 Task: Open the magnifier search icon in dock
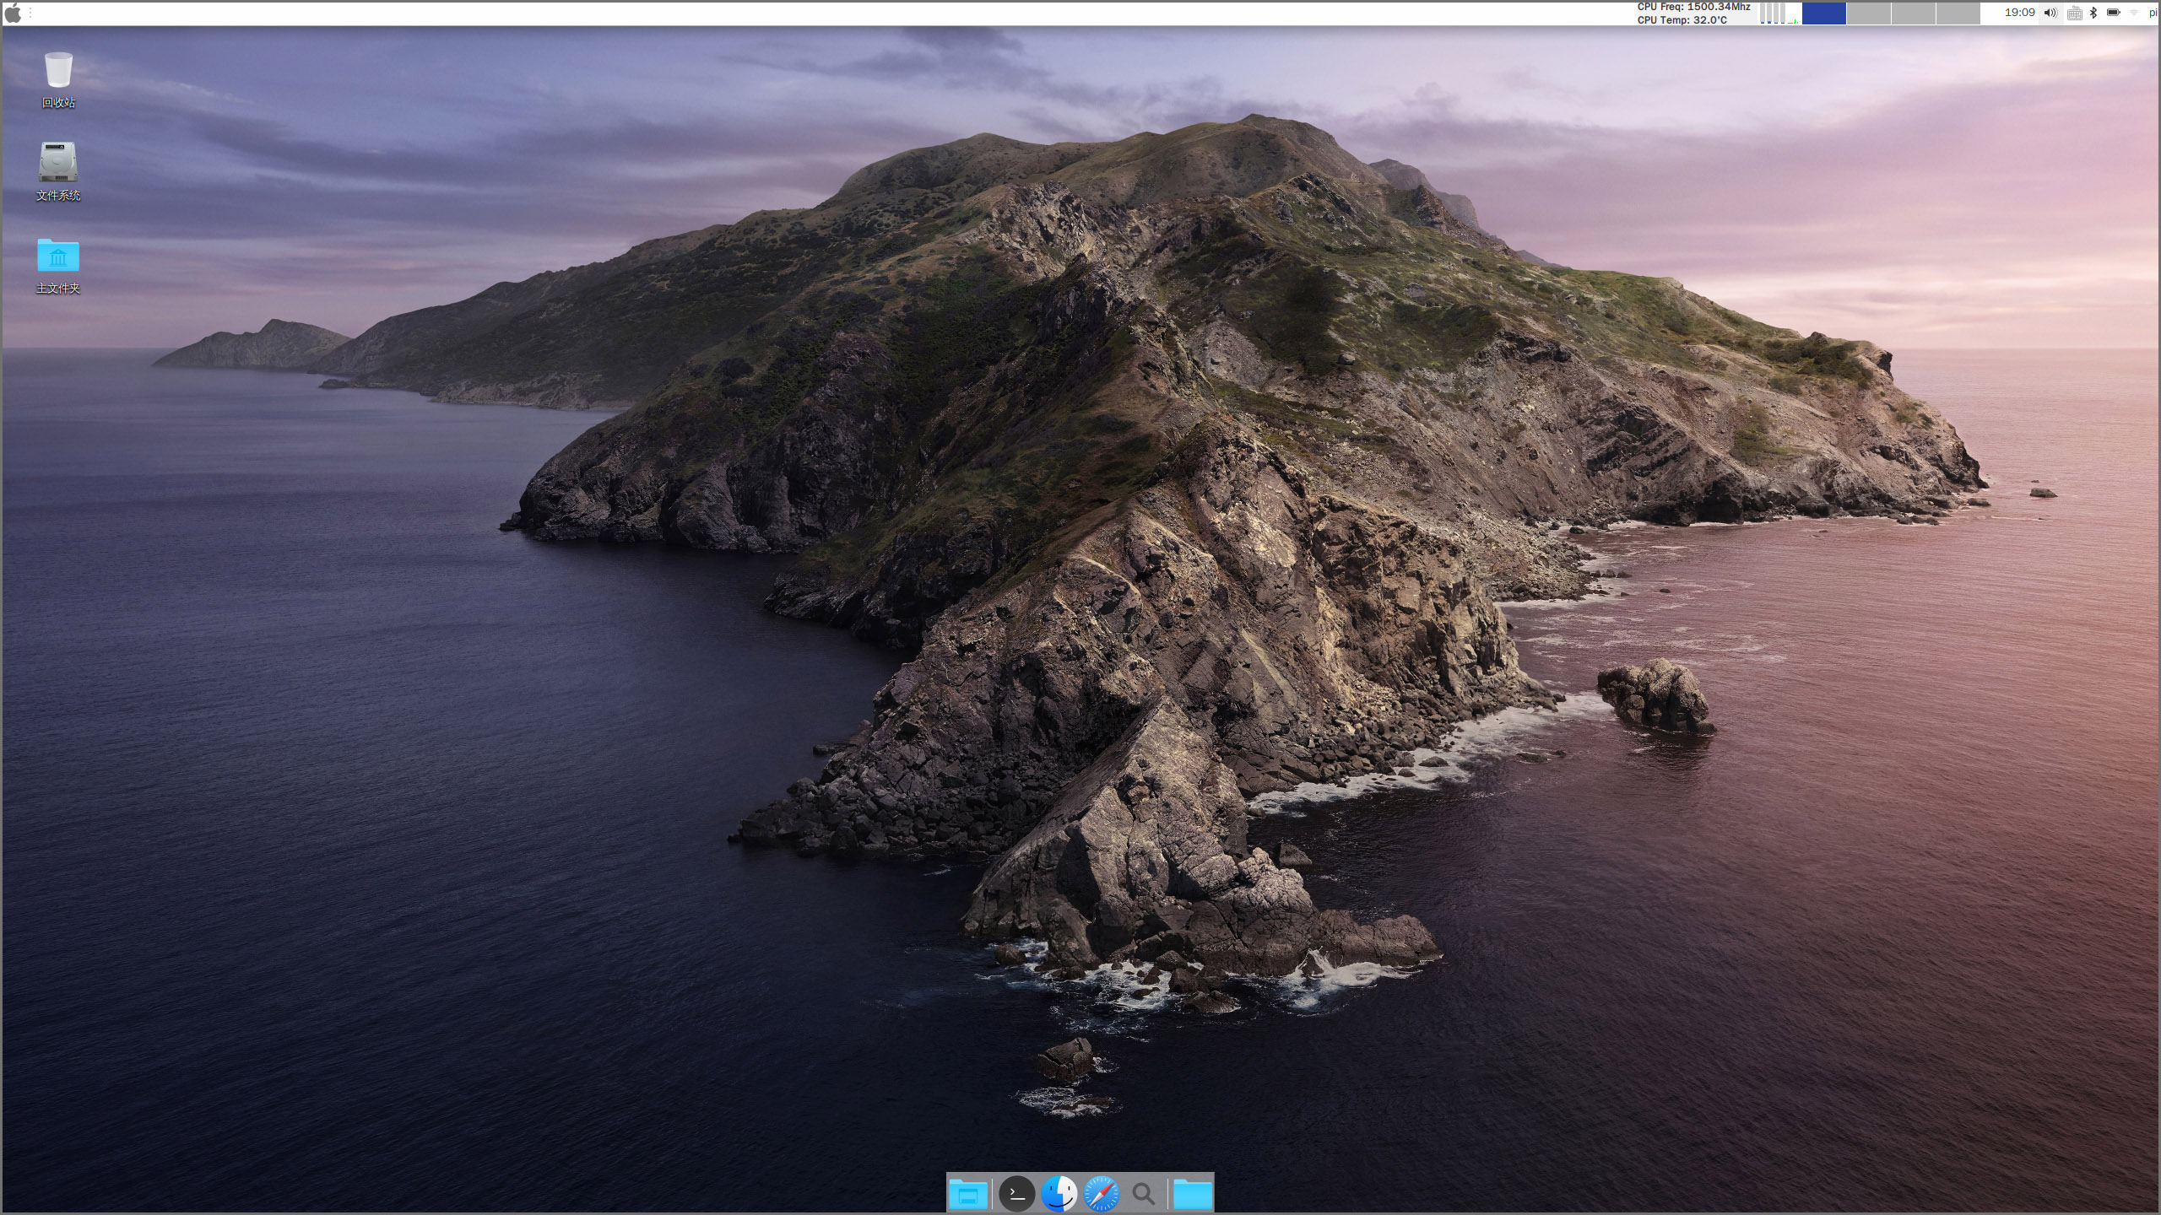pyautogui.click(x=1143, y=1194)
